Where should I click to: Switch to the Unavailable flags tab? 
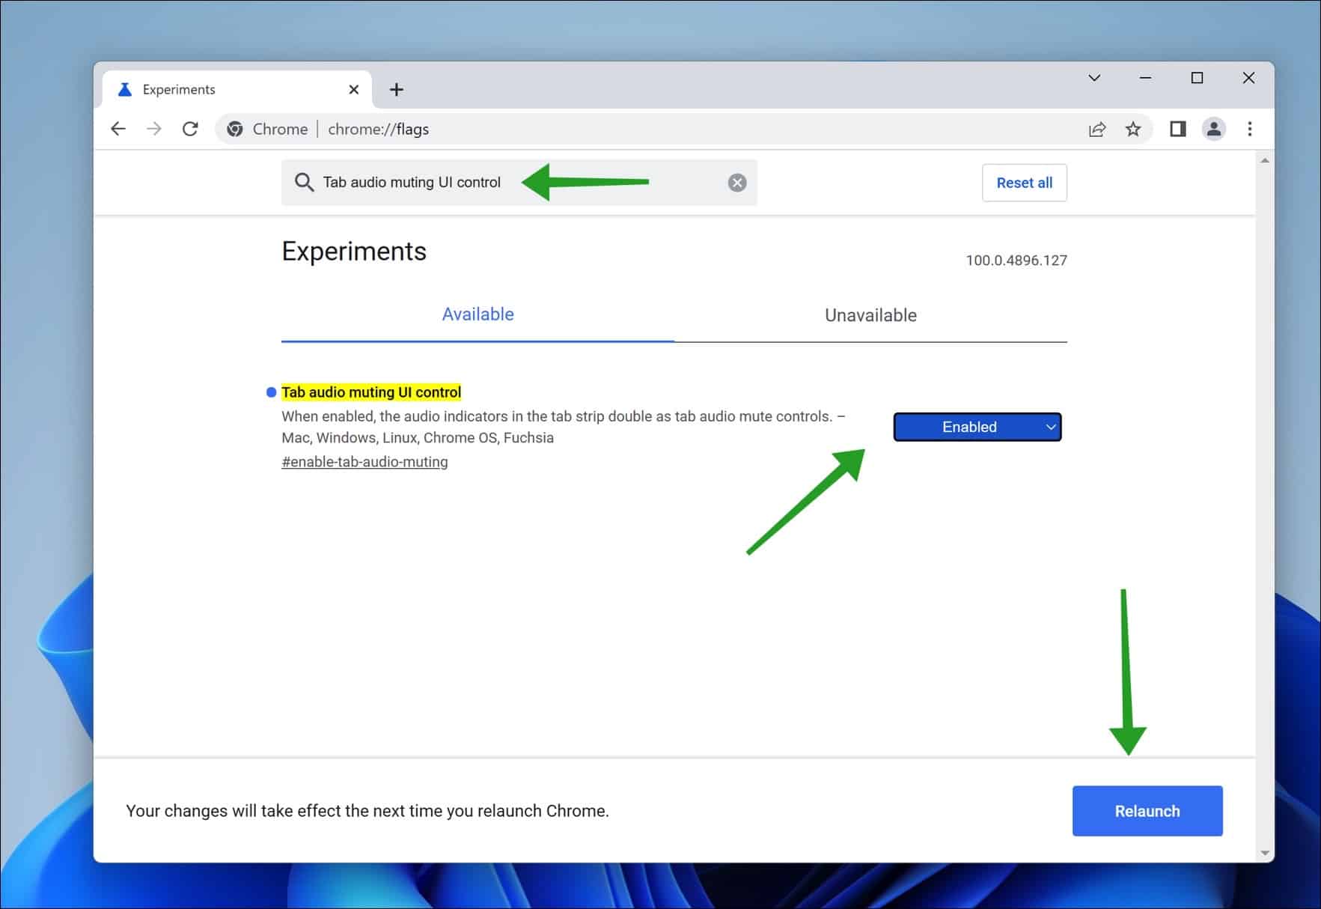click(870, 314)
